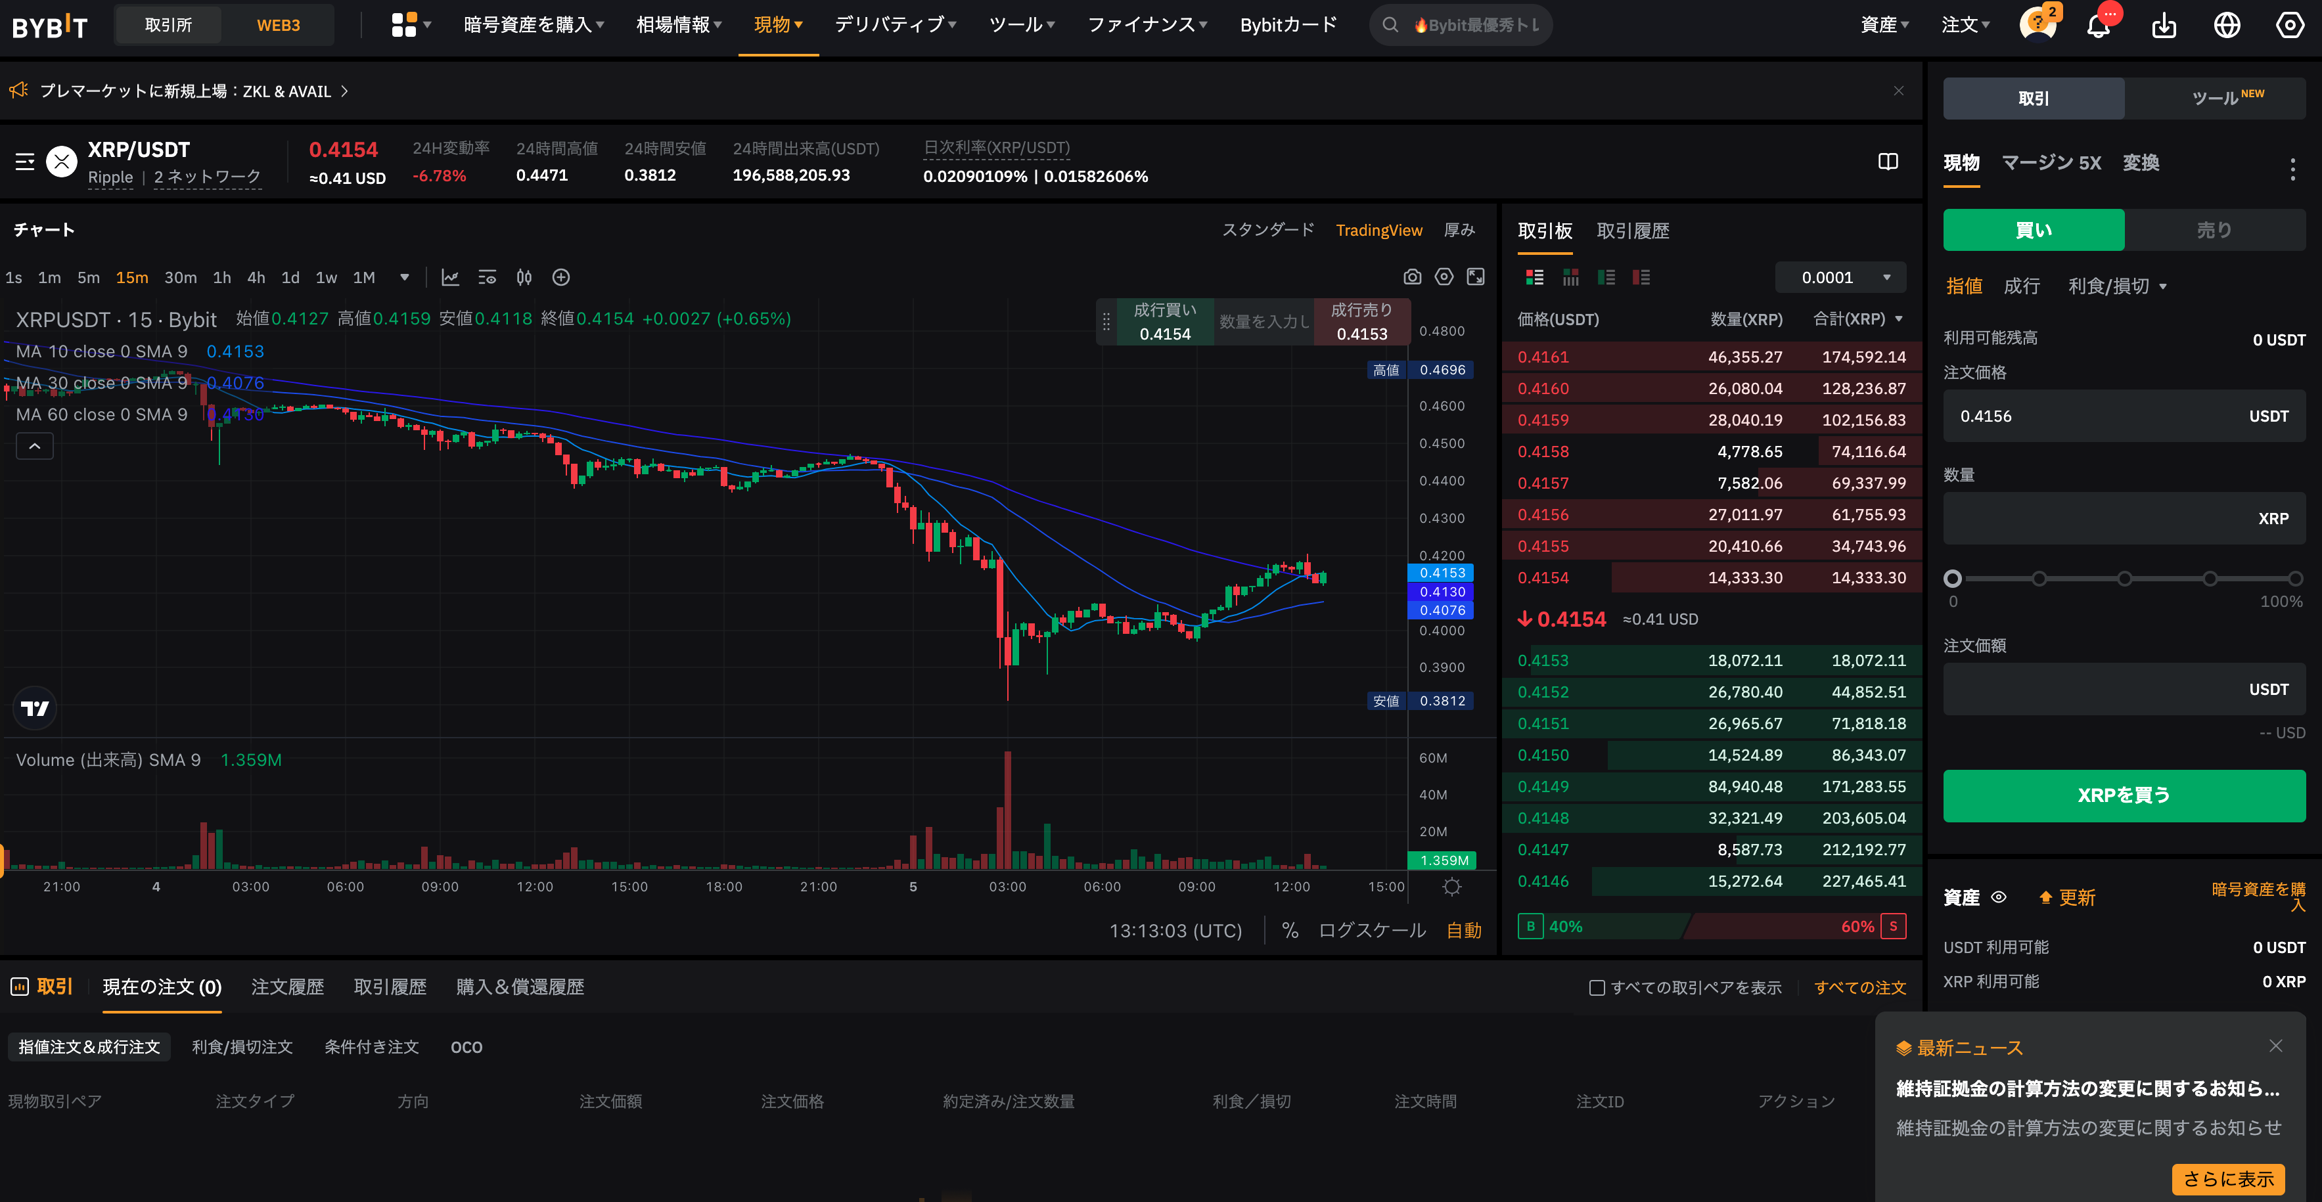
Task: Switch to the 取引履歴 tab beside order book
Action: 1633,232
